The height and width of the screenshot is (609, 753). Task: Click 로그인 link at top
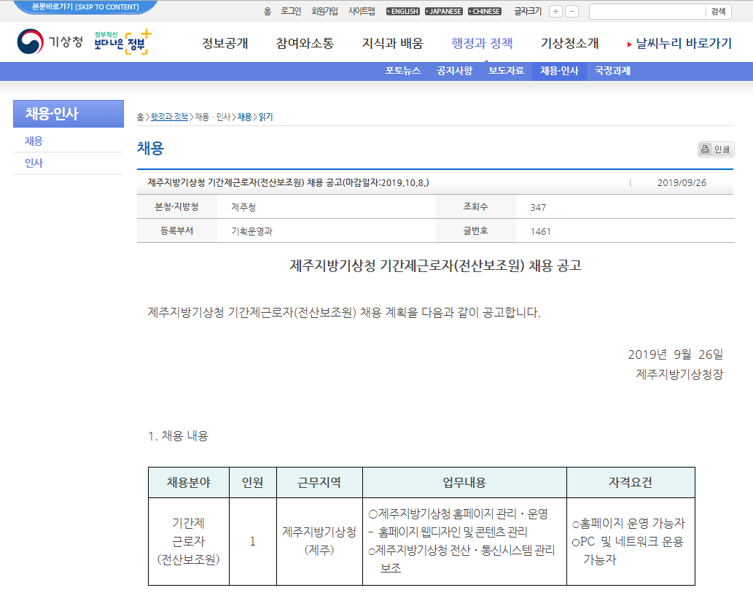coord(291,12)
